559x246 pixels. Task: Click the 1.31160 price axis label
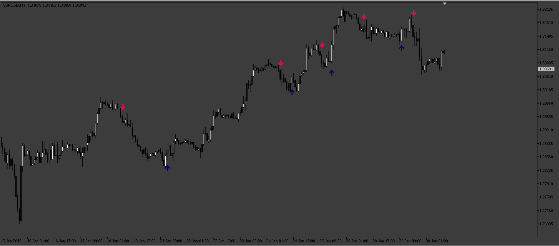pyautogui.click(x=546, y=50)
